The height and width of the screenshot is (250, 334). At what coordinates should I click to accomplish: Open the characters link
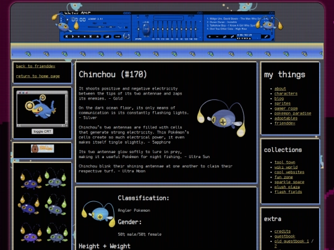pos(286,94)
